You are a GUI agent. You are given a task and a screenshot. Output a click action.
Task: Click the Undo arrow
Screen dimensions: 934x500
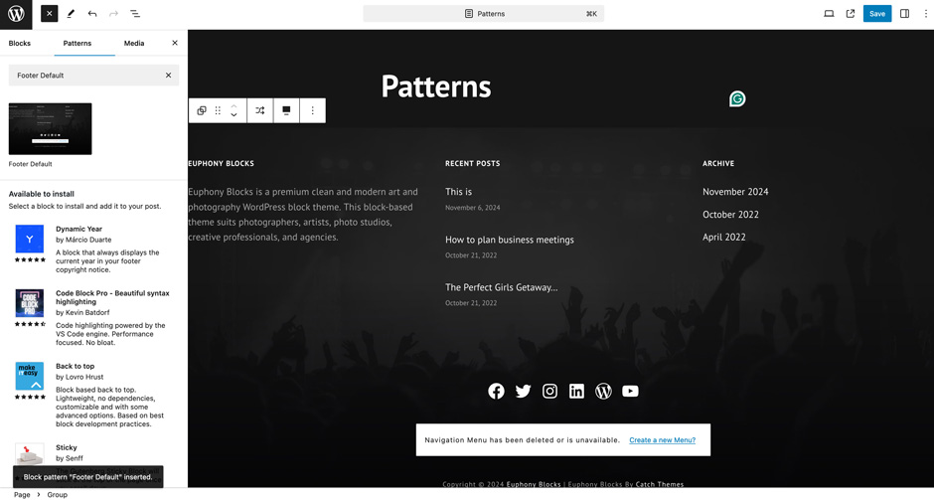point(92,14)
